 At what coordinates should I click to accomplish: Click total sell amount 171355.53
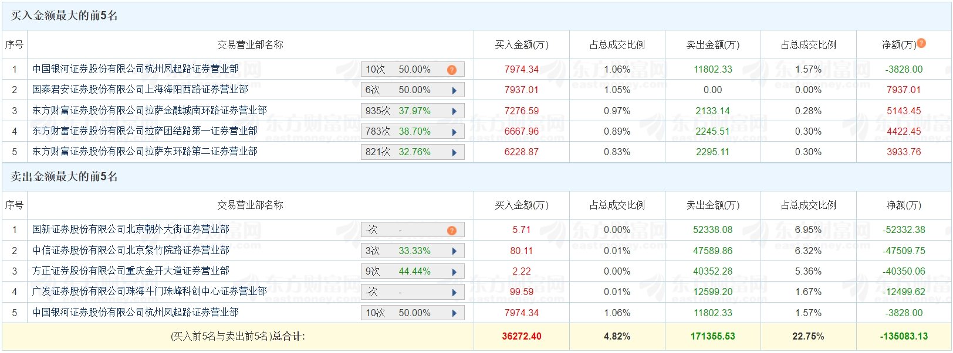712,337
